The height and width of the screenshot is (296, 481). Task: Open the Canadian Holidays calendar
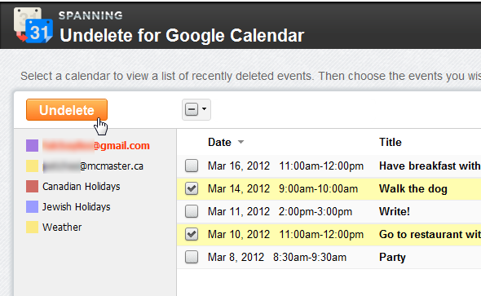coord(82,187)
